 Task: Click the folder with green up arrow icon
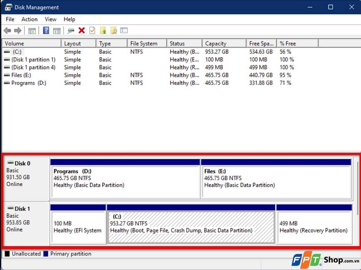click(103, 30)
